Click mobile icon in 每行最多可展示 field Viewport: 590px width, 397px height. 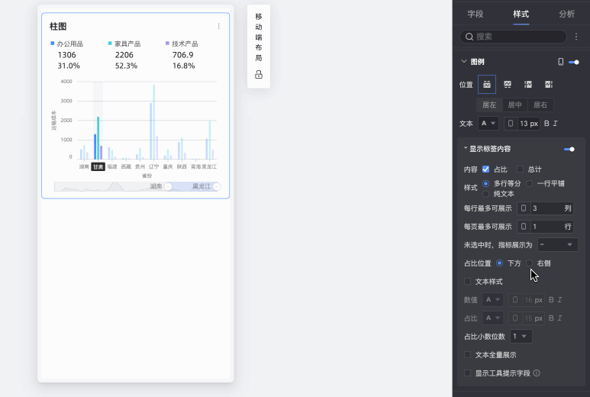coord(524,208)
